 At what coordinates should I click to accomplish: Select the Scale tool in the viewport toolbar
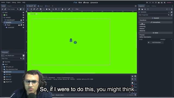37,9
